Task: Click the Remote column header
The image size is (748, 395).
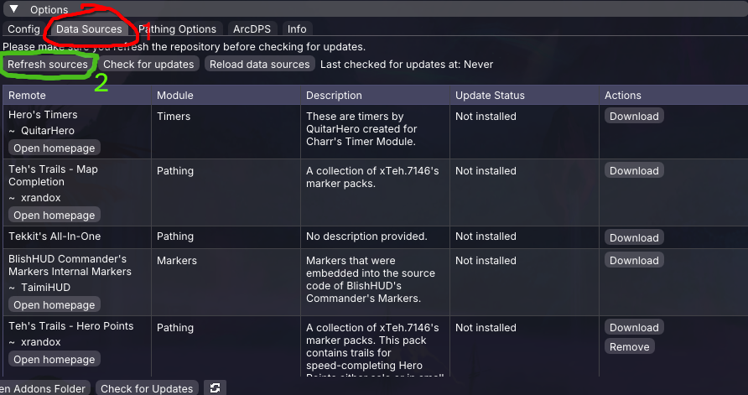Action: pyautogui.click(x=77, y=95)
